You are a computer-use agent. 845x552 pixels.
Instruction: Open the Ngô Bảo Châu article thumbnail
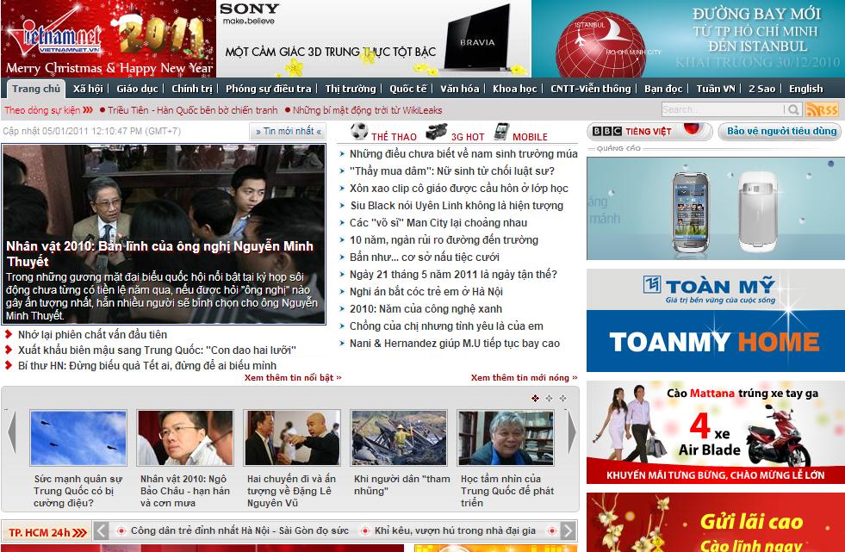point(186,438)
